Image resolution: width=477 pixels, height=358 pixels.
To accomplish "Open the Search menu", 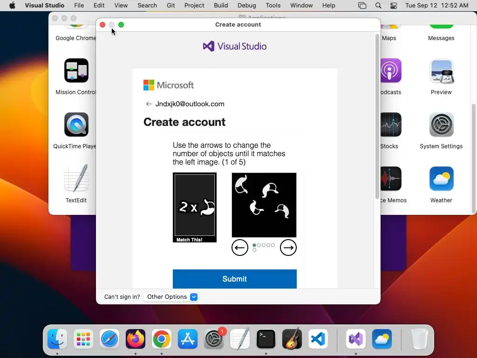I will (x=147, y=6).
